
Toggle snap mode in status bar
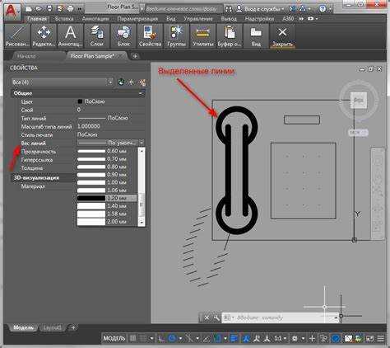tap(143, 338)
